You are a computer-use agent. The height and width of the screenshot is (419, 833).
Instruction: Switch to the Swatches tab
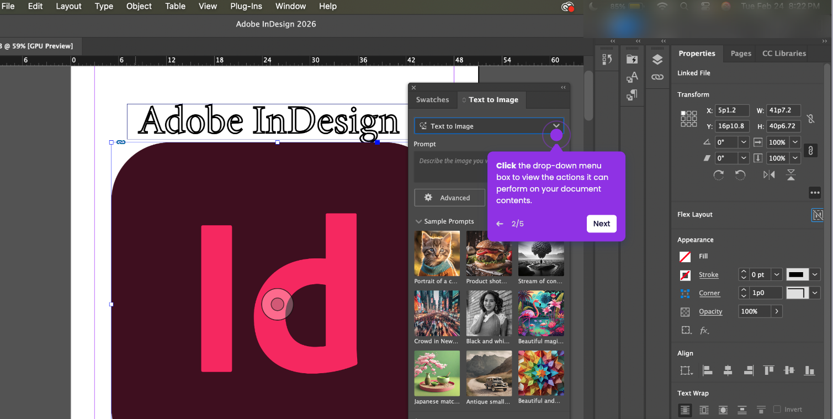[432, 100]
